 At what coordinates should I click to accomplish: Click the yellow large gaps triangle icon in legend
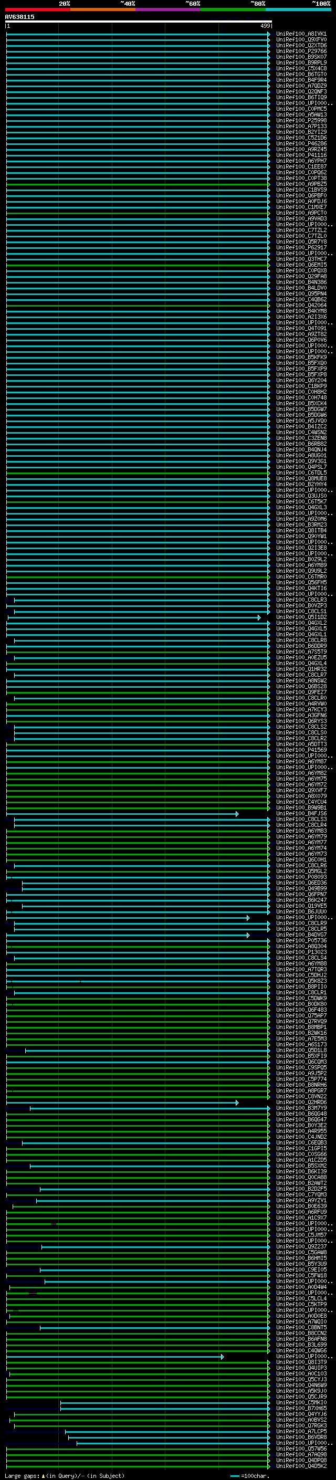43,1476
